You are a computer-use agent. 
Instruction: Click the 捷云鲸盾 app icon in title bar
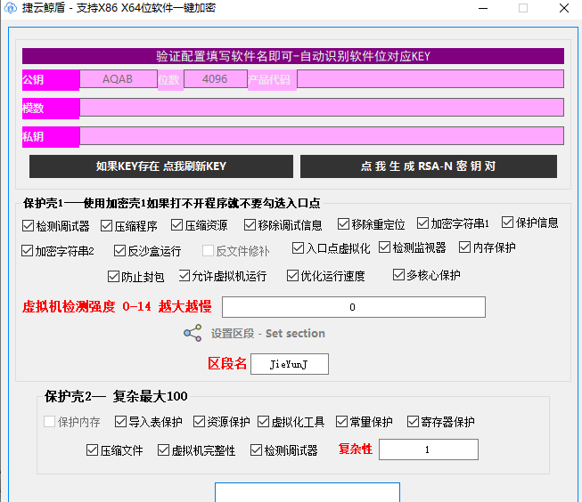point(11,8)
